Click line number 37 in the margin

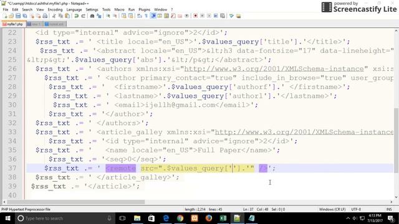click(x=12, y=168)
